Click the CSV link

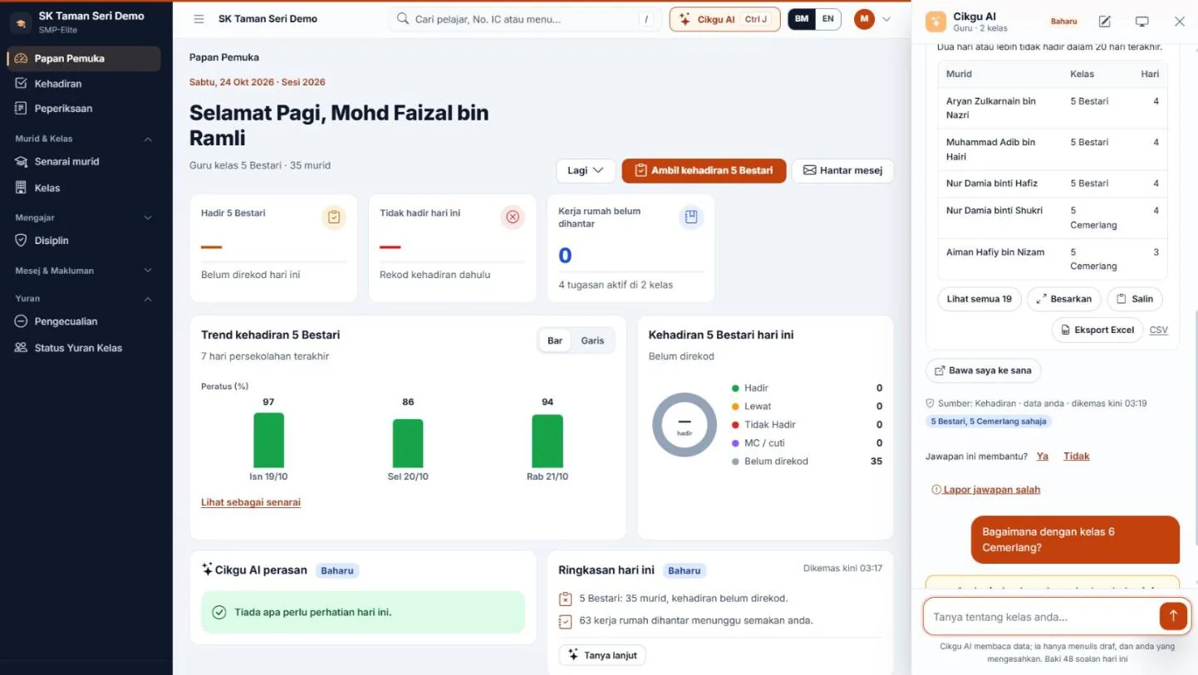(1158, 330)
